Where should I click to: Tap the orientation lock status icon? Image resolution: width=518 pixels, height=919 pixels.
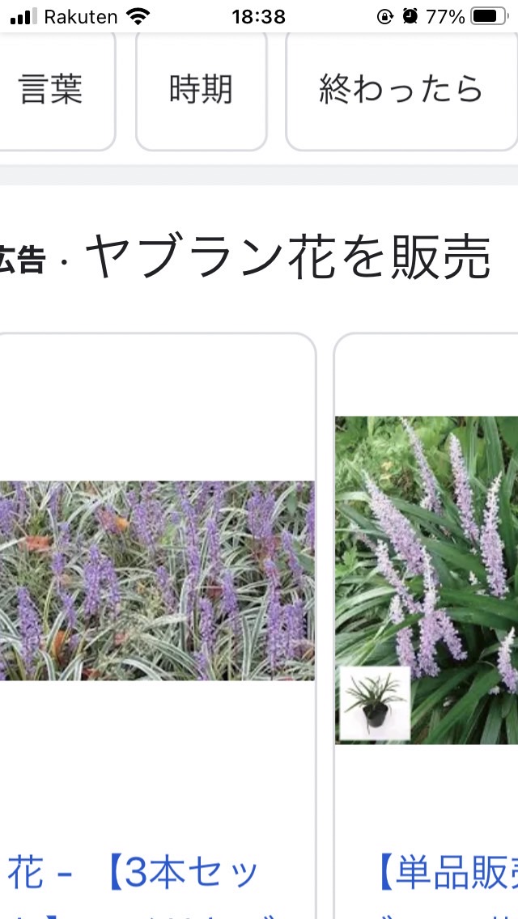(x=384, y=16)
